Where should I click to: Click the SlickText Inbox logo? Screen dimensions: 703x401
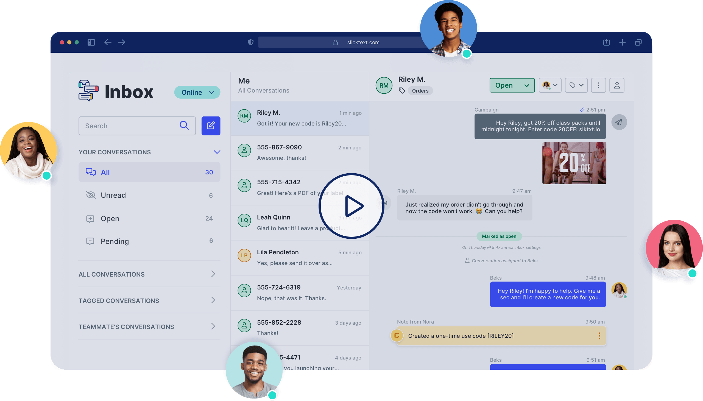click(x=88, y=91)
